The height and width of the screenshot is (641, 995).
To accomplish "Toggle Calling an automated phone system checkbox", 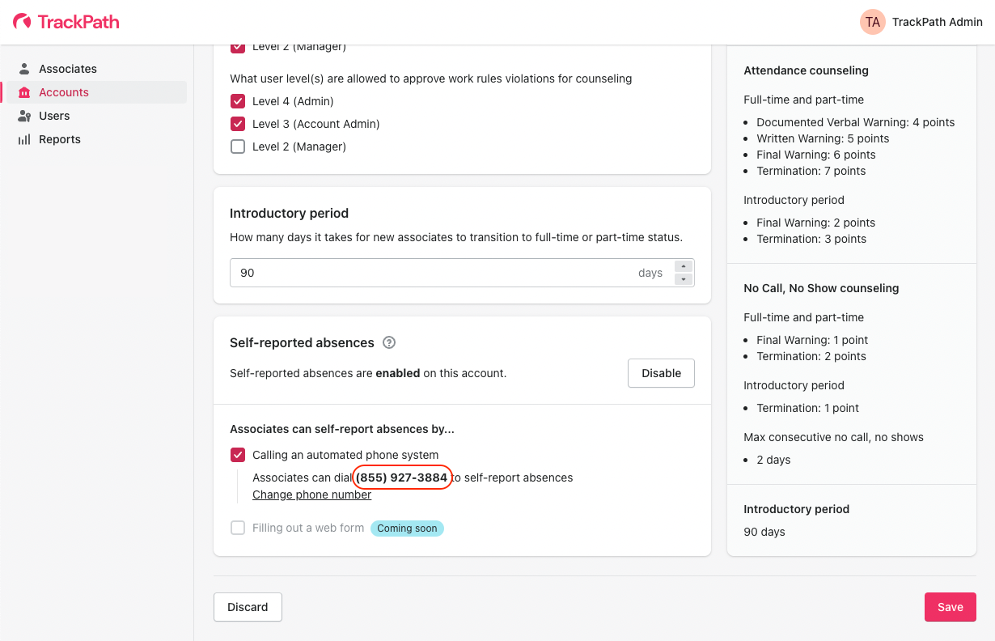I will [x=238, y=455].
